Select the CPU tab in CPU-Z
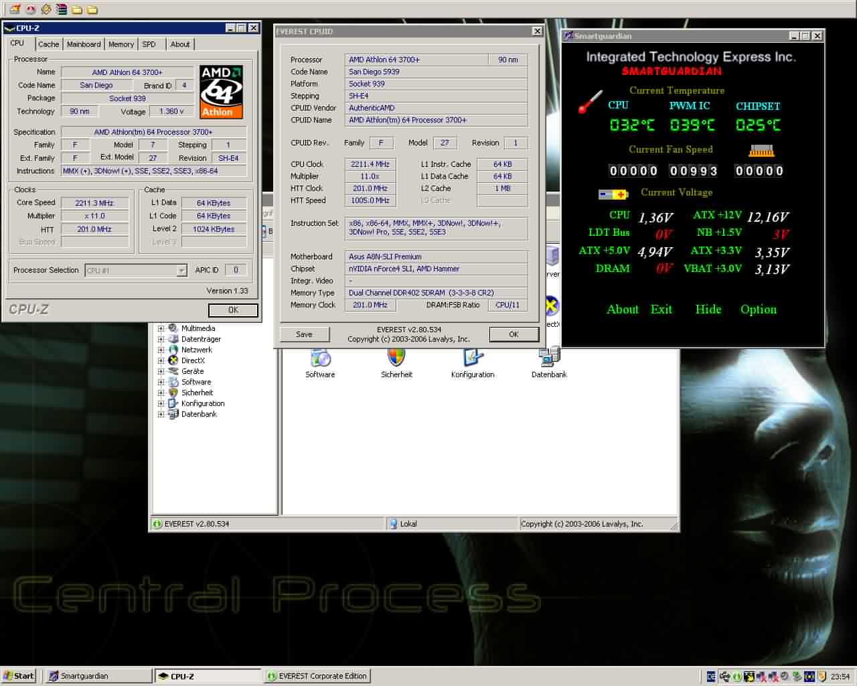This screenshot has width=857, height=686. (x=17, y=43)
